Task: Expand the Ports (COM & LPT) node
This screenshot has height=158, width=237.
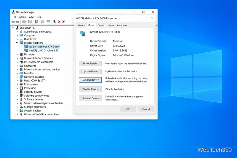Action: click(17, 81)
